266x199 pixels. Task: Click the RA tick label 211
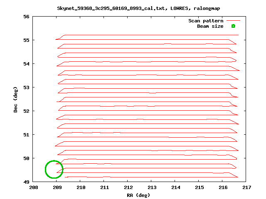click(104, 187)
